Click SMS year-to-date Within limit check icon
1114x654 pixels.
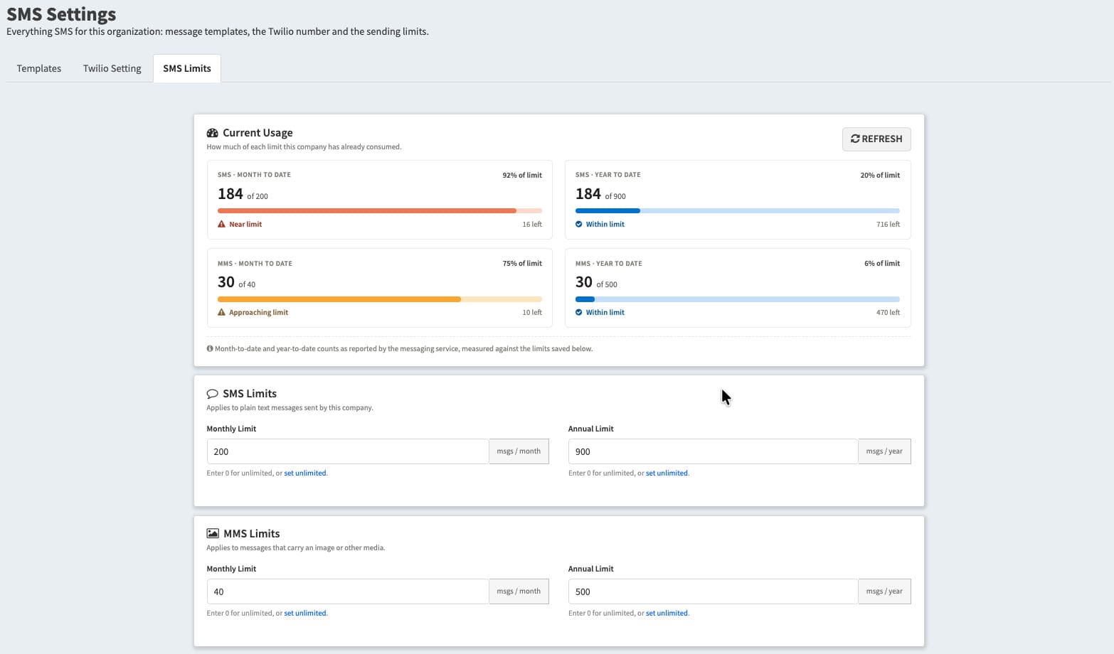click(x=579, y=224)
